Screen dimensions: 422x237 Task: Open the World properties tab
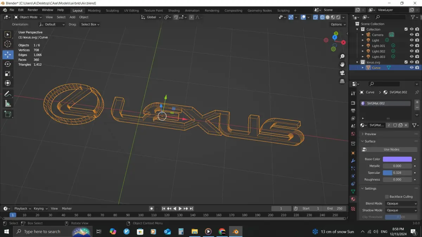(353, 134)
